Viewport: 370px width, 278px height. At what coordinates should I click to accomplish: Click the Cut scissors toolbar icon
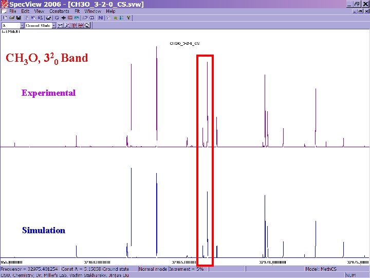[27, 18]
